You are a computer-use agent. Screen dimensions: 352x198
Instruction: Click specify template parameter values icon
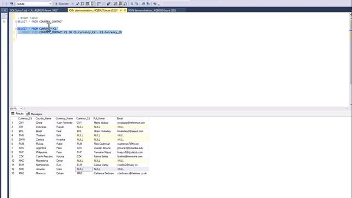click(x=155, y=4)
